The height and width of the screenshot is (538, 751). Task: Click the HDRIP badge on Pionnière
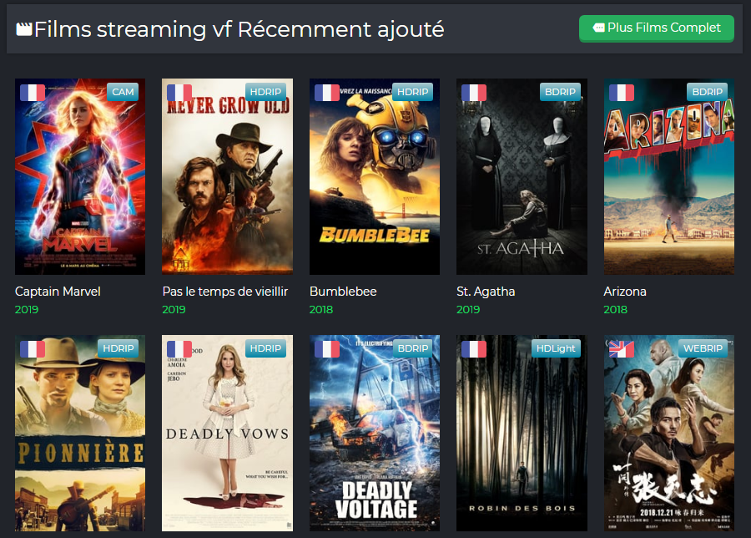(118, 348)
